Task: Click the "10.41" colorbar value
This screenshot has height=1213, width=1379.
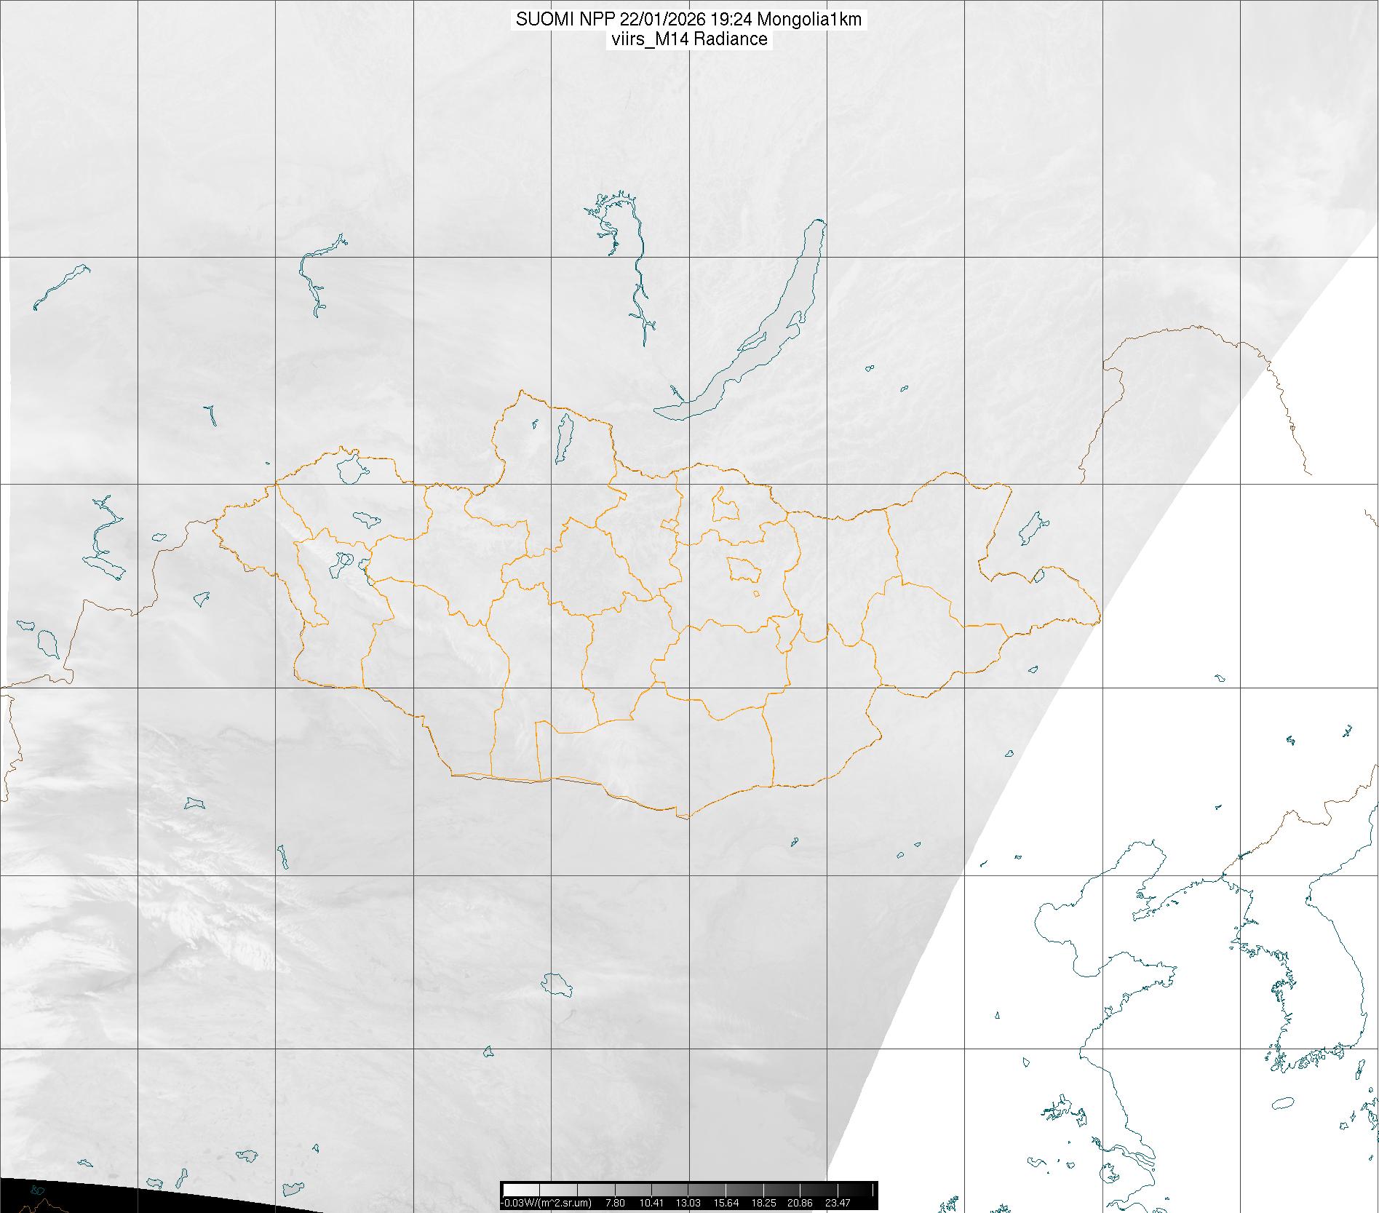Action: point(651,1203)
